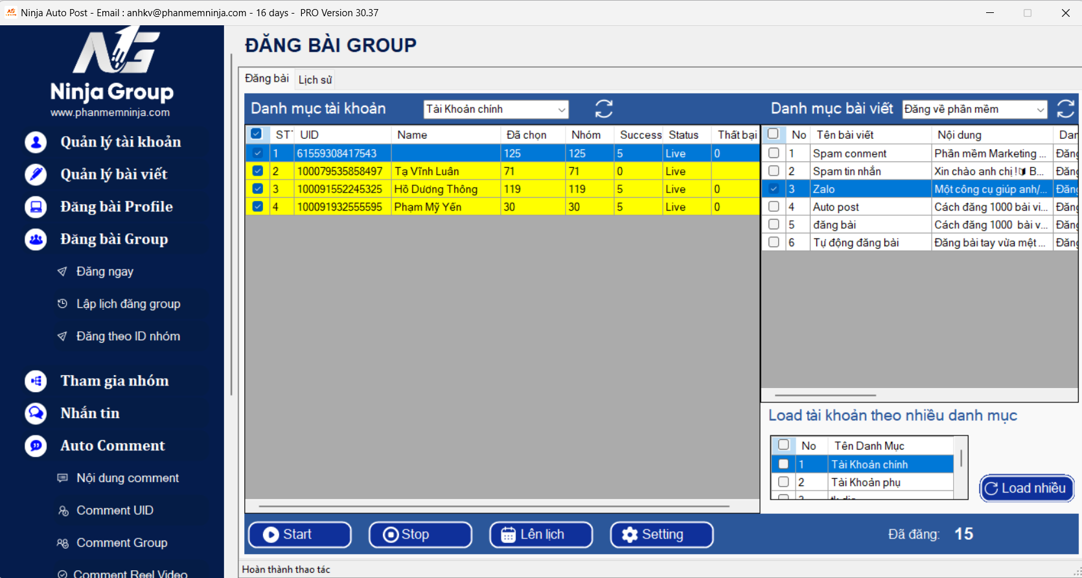Image resolution: width=1082 pixels, height=578 pixels.
Task: Open the Nhắn tin menu
Action: click(90, 413)
